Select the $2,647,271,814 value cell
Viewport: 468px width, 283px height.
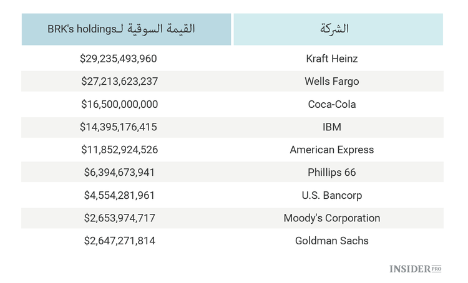click(119, 241)
